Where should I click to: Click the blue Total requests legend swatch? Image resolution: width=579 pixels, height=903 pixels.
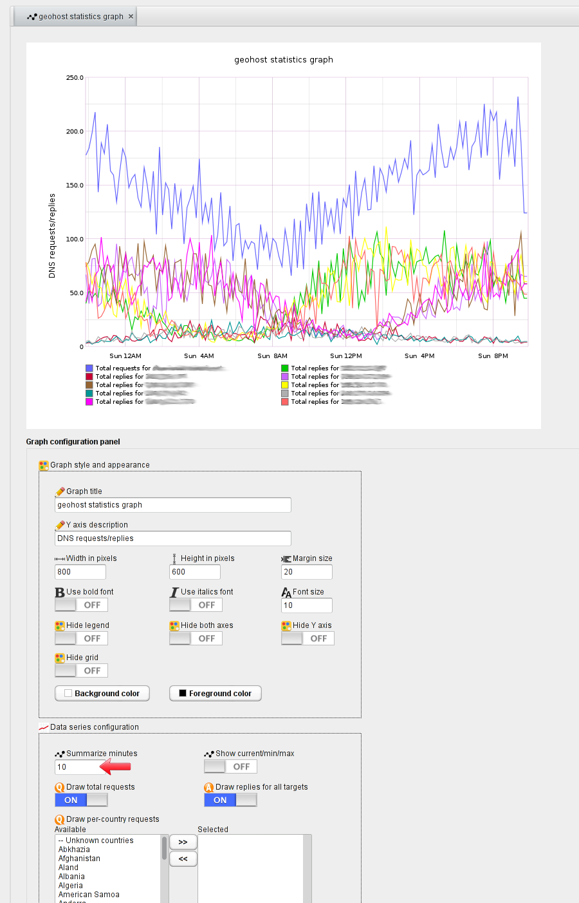(x=89, y=368)
